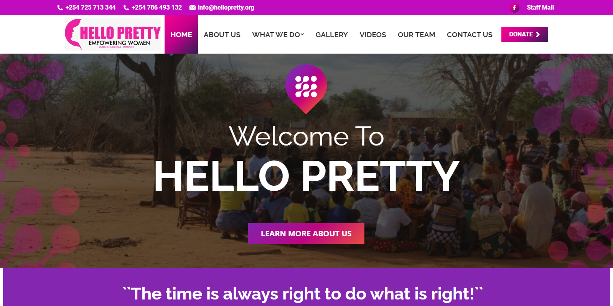This screenshot has width=613, height=306.
Task: Click the Hello Pretty logo
Action: 113,34
